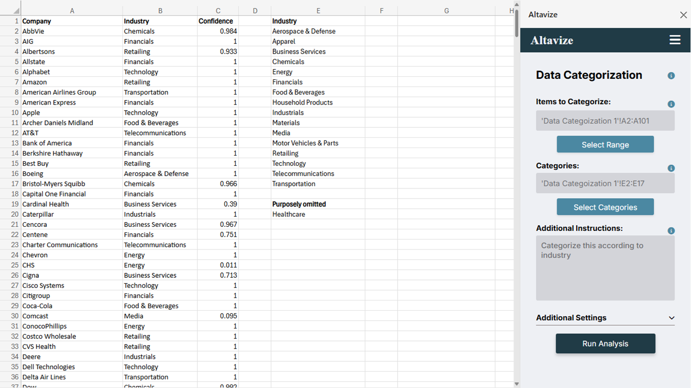
Task: Select Technology cell in Apple row
Action: (x=160, y=113)
